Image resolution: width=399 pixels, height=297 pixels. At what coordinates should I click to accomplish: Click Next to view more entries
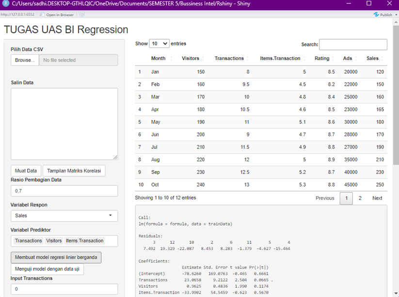pos(377,198)
